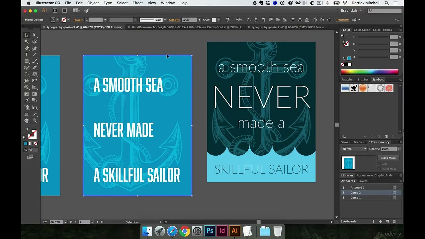Select the Line Segment tool
Image resolution: width=425 pixels, height=239 pixels.
pos(35,55)
